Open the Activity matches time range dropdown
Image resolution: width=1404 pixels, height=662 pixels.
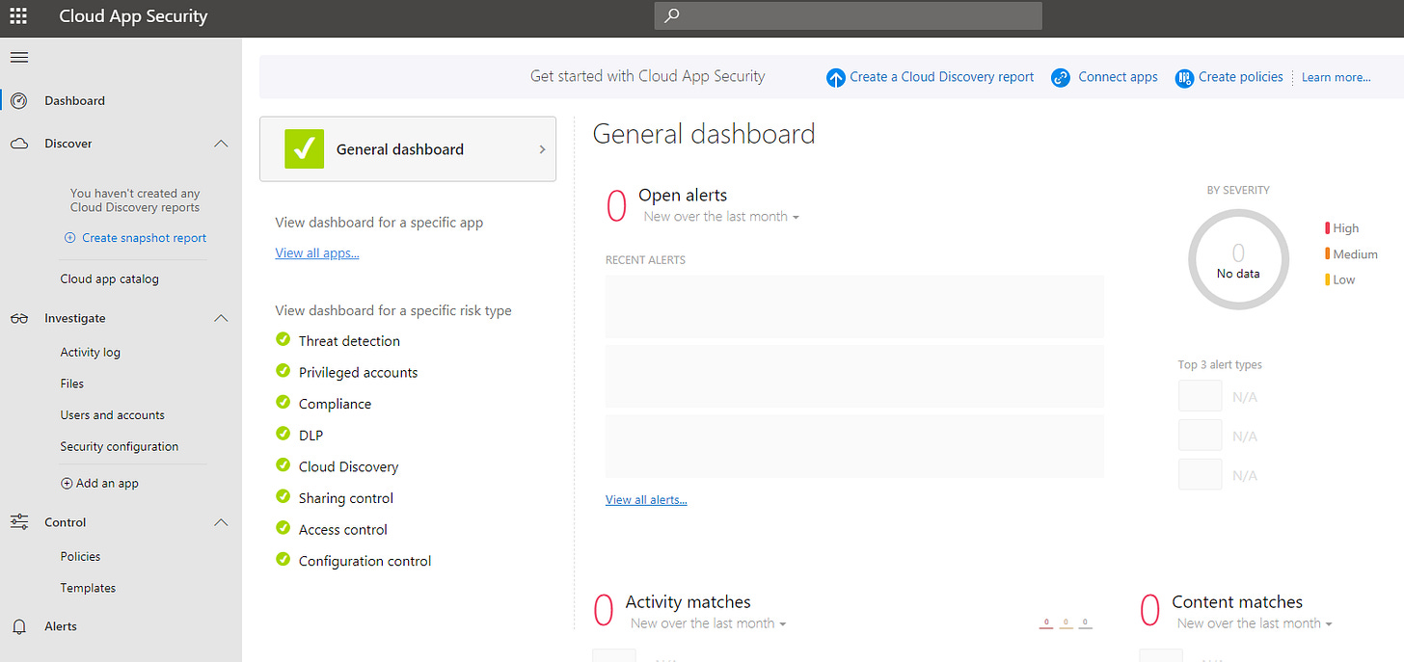[x=708, y=623]
